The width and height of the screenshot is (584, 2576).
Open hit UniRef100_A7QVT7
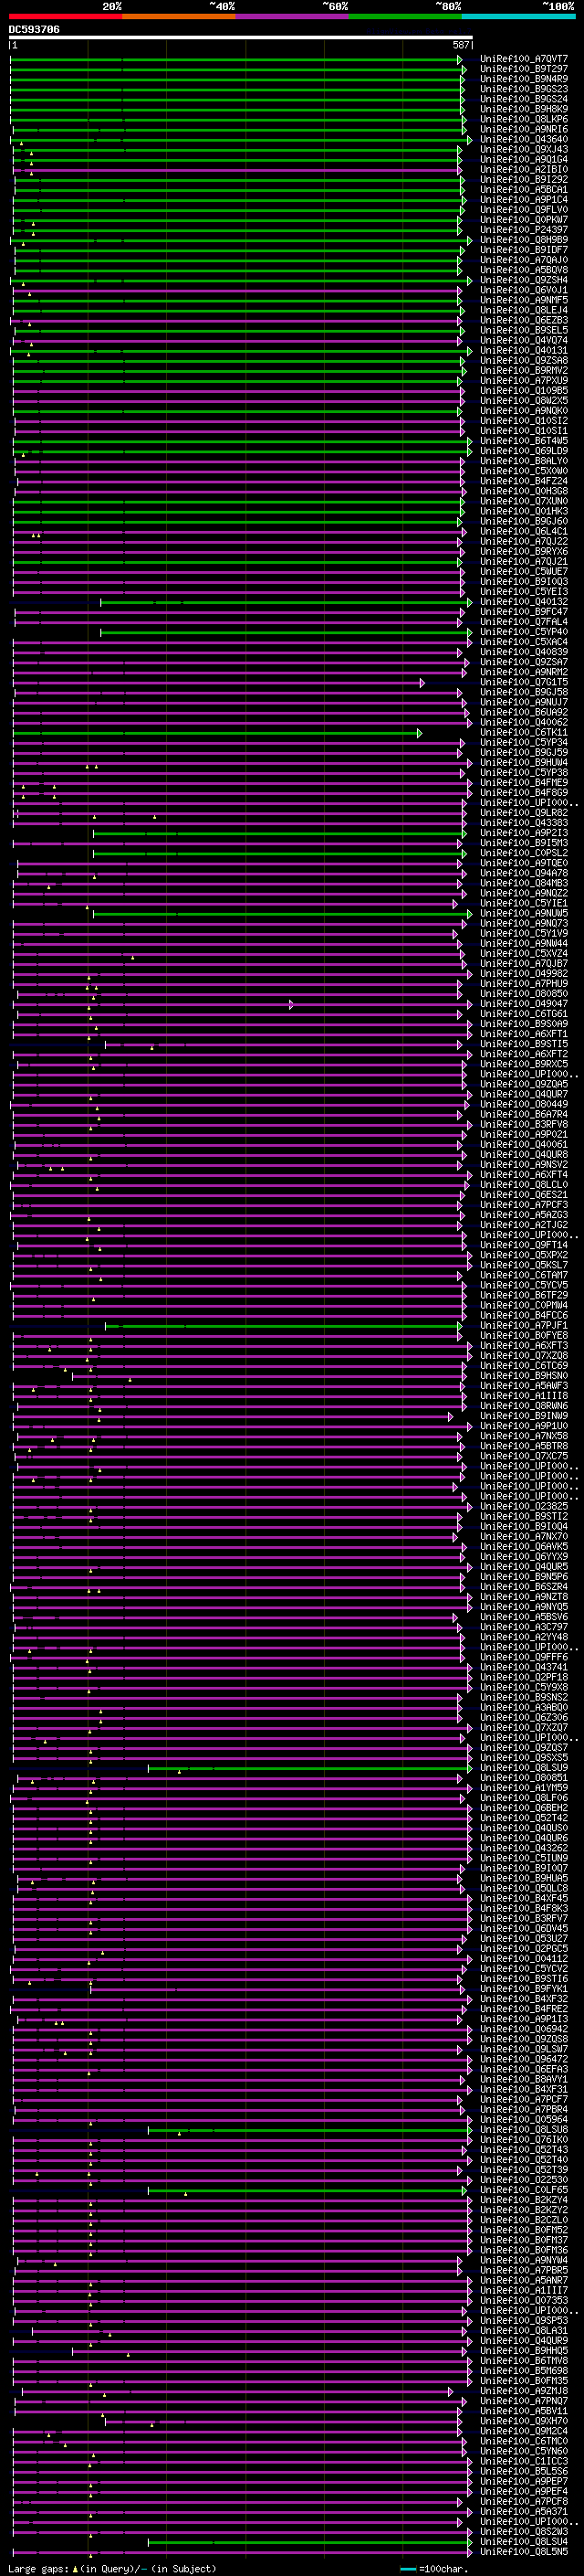pyautogui.click(x=524, y=59)
